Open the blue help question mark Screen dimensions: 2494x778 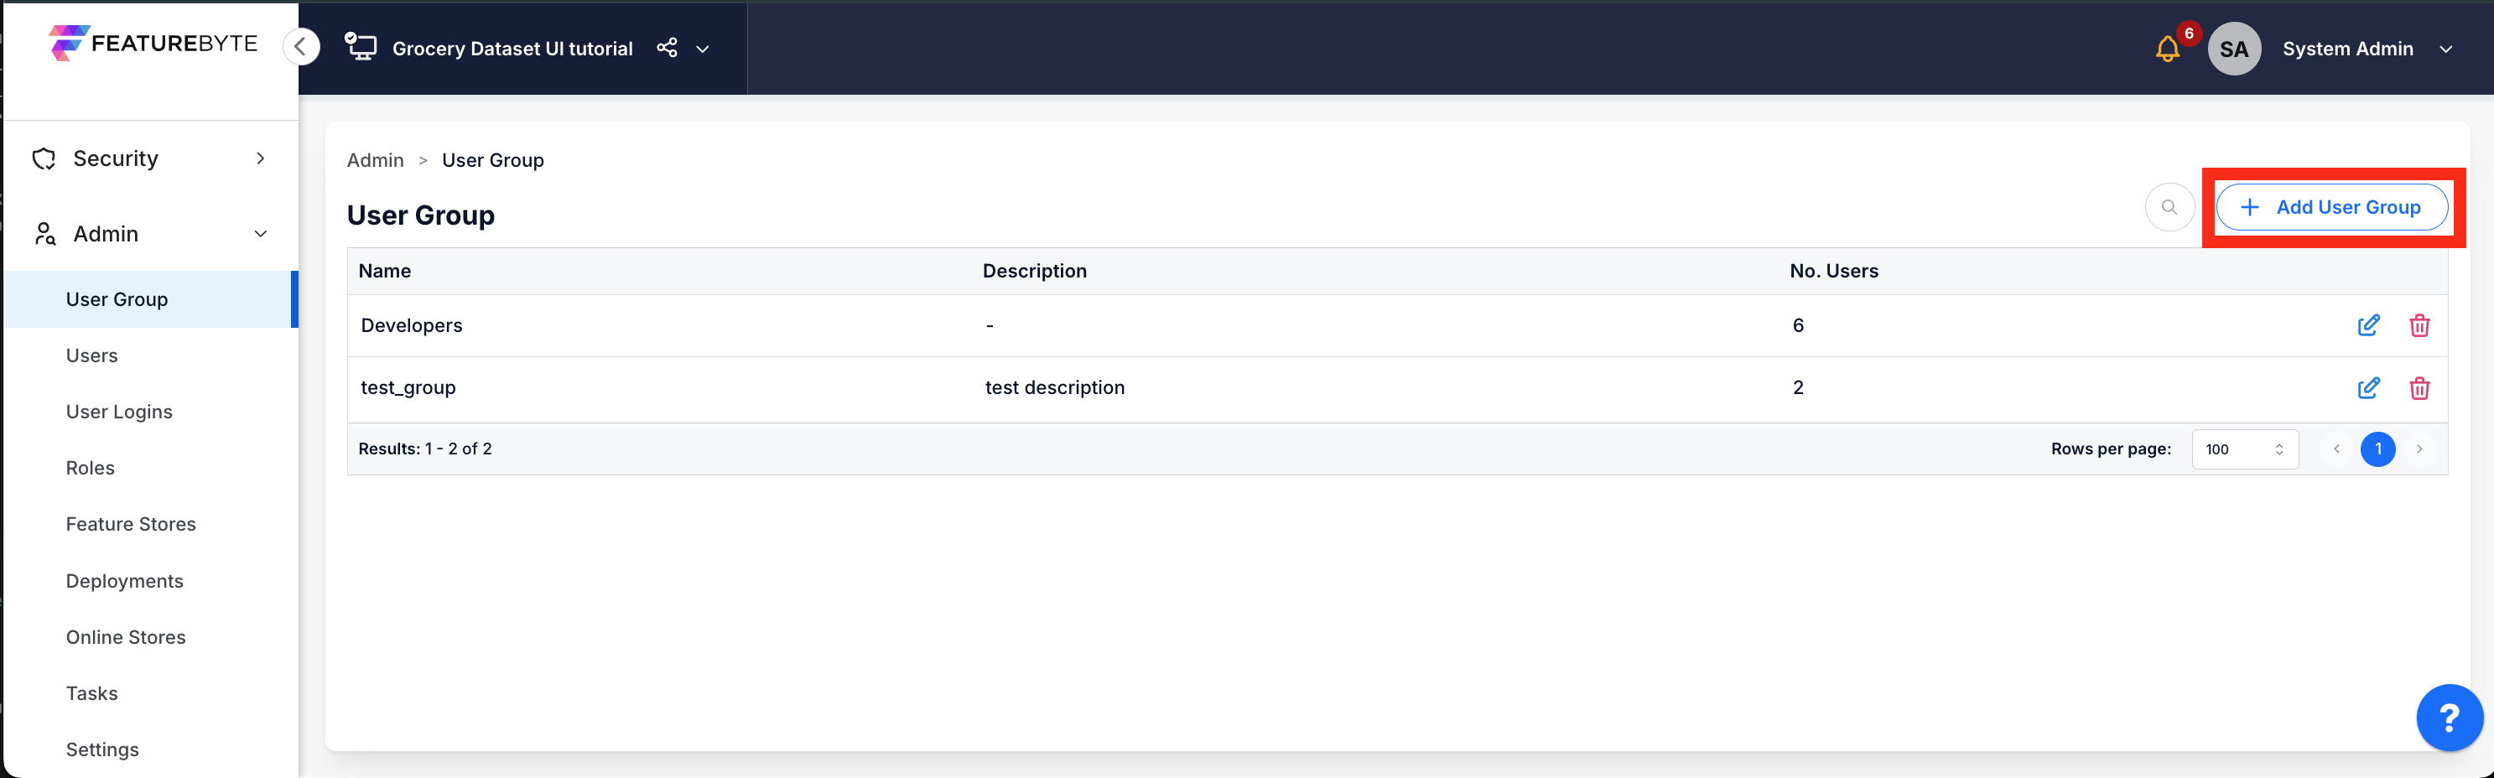pos(2449,717)
